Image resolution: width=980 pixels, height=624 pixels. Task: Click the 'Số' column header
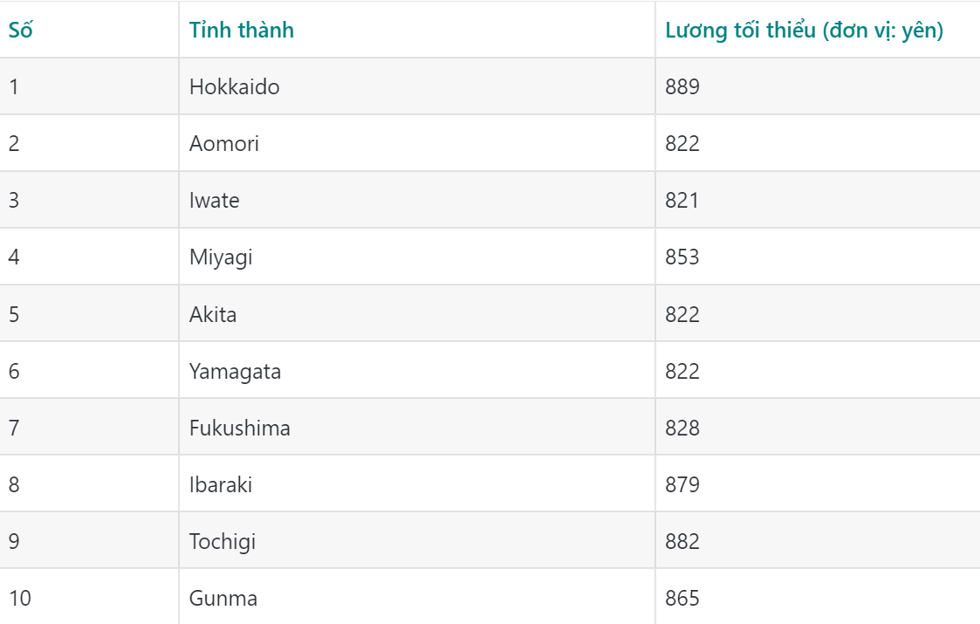[21, 30]
